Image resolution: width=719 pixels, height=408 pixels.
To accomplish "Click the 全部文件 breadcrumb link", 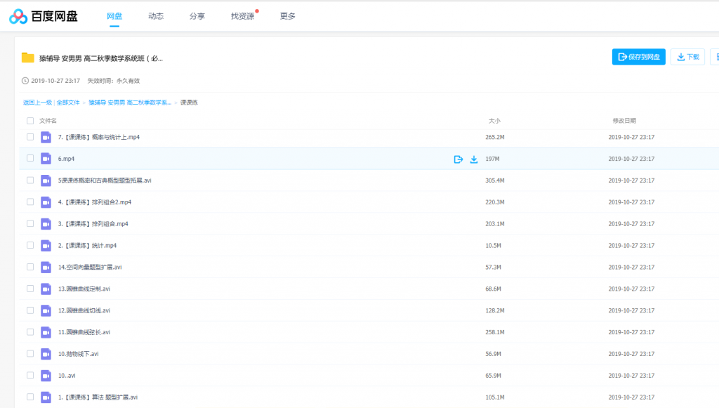I will tap(68, 103).
